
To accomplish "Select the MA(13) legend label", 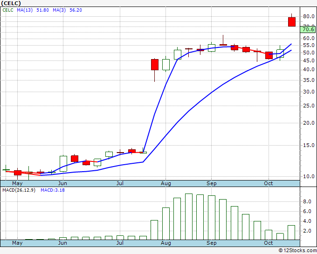I will tap(25, 10).
